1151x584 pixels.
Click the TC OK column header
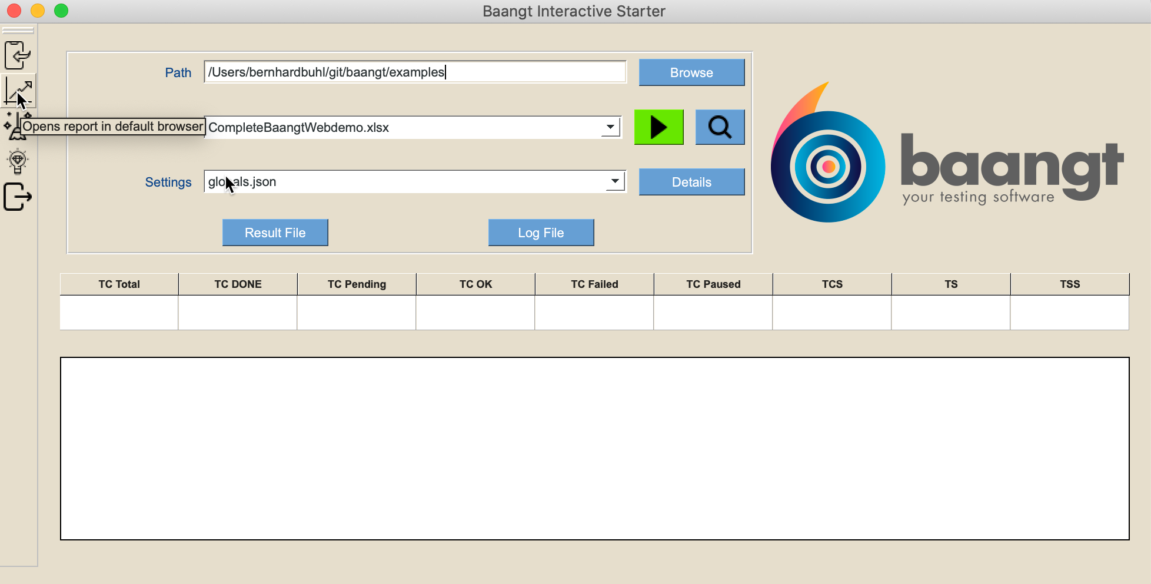(x=475, y=284)
